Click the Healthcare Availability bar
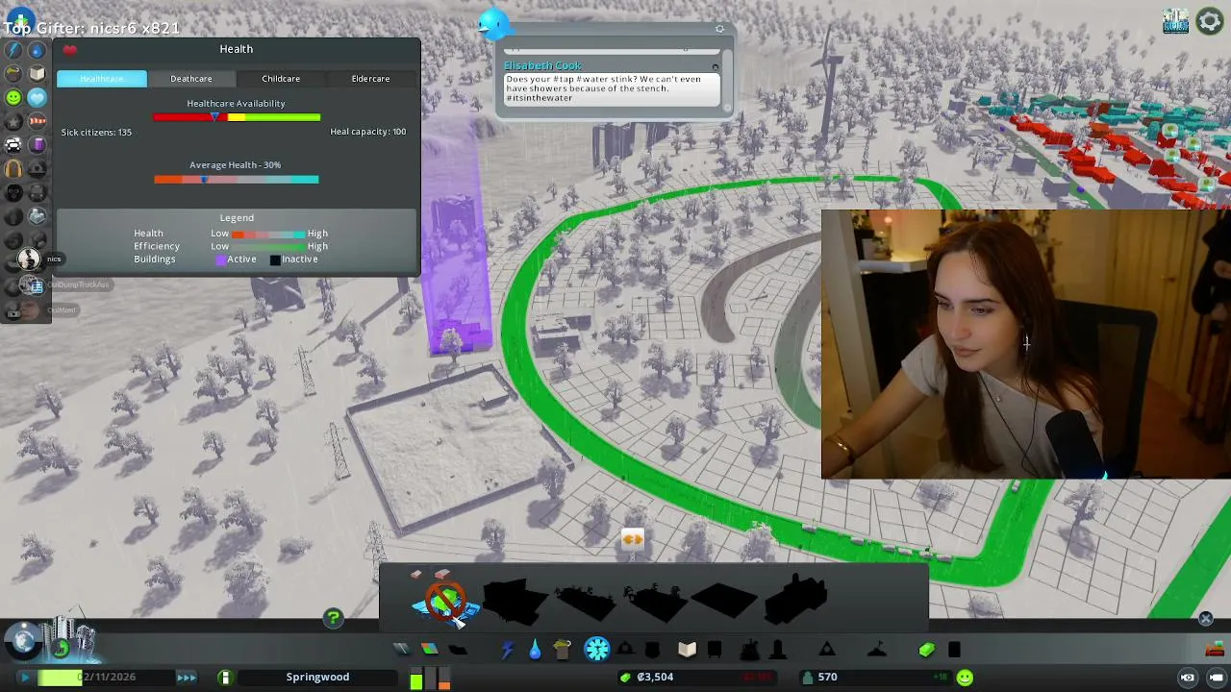This screenshot has height=692, width=1231. tap(237, 117)
